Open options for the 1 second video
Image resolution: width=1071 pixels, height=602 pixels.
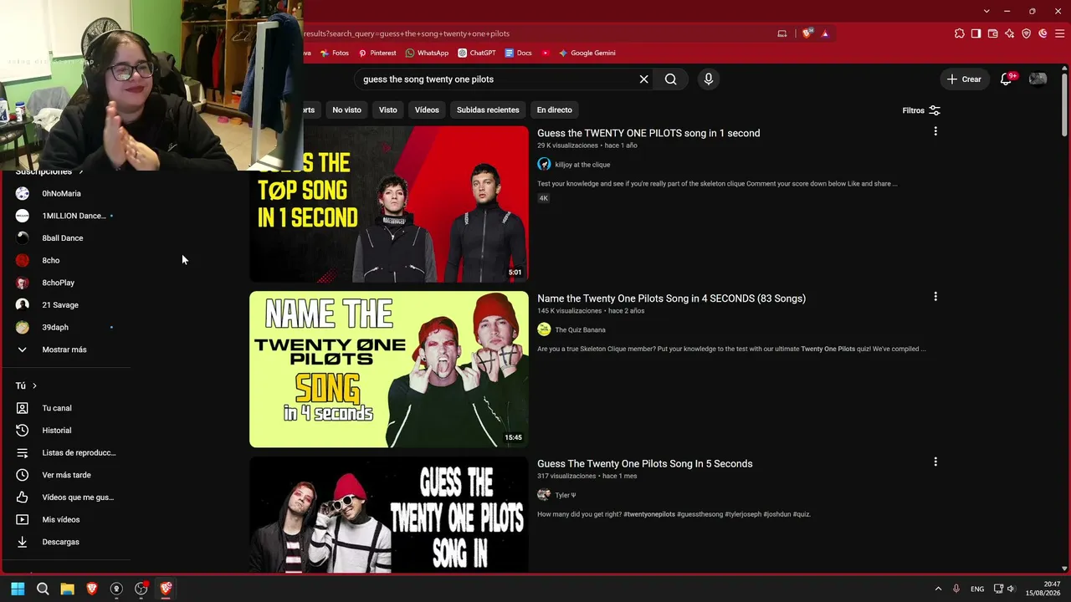click(x=935, y=131)
